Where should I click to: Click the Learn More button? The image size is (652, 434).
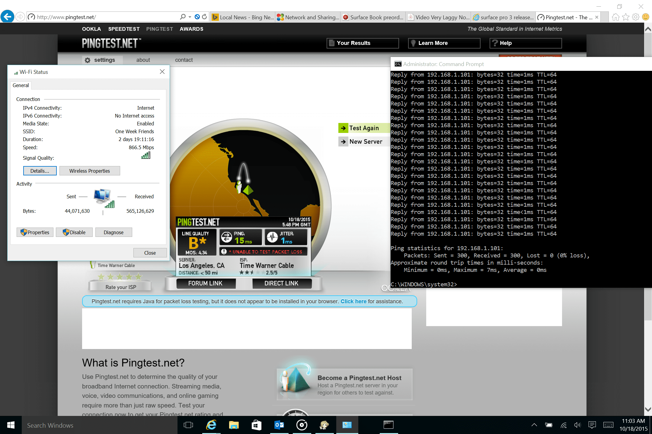444,43
